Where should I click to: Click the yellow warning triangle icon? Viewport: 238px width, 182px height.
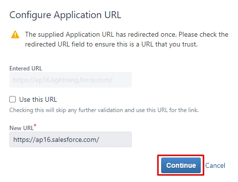tap(15, 34)
